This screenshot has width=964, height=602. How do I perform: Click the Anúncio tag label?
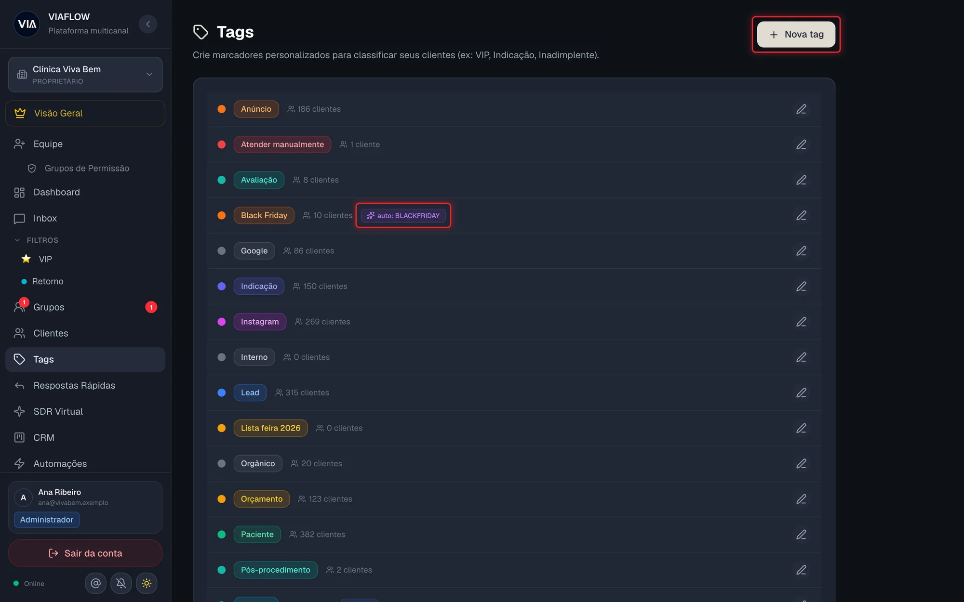(256, 109)
